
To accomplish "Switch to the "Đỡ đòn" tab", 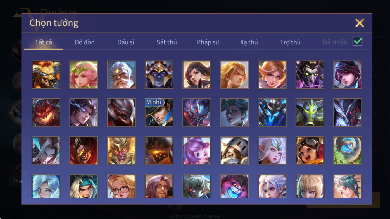I will click(x=85, y=42).
